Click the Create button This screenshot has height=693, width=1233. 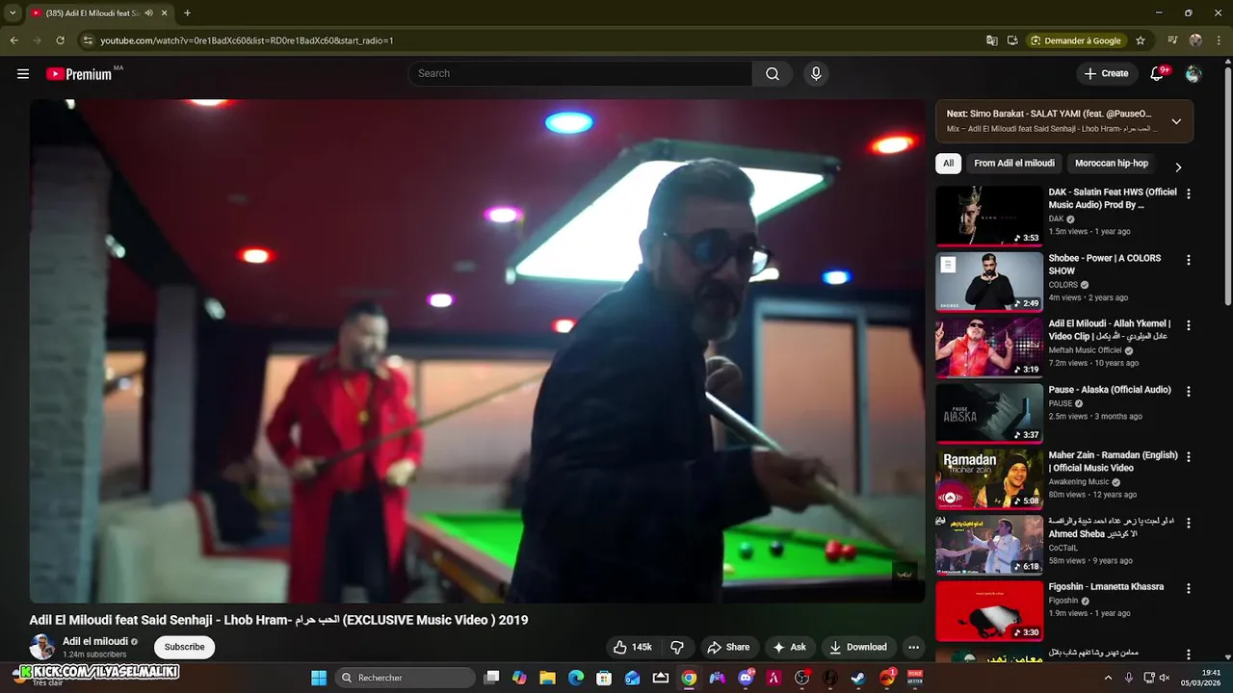1106,74
